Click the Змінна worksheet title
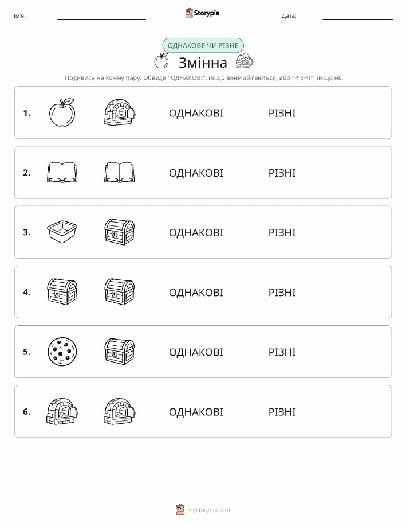Screen dimensions: 406x526 point(203,63)
